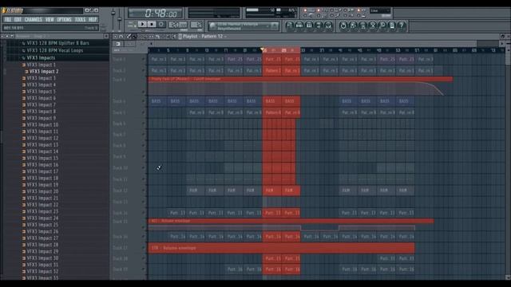Mute Track 4 BASS track dot

[x=144, y=101]
